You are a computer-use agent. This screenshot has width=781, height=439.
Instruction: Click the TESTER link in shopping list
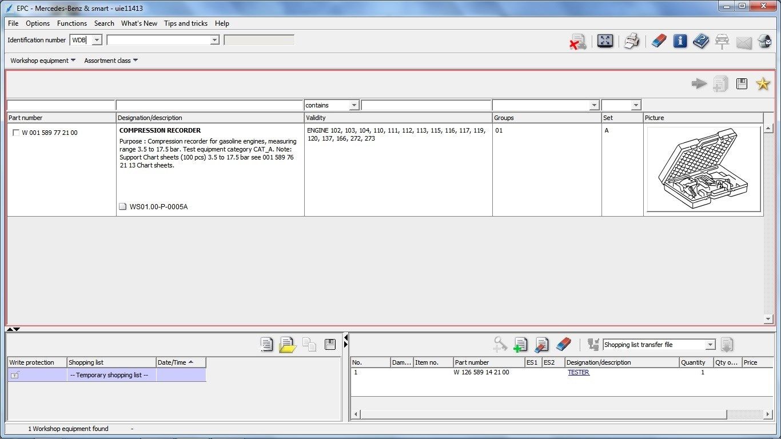[x=579, y=373]
